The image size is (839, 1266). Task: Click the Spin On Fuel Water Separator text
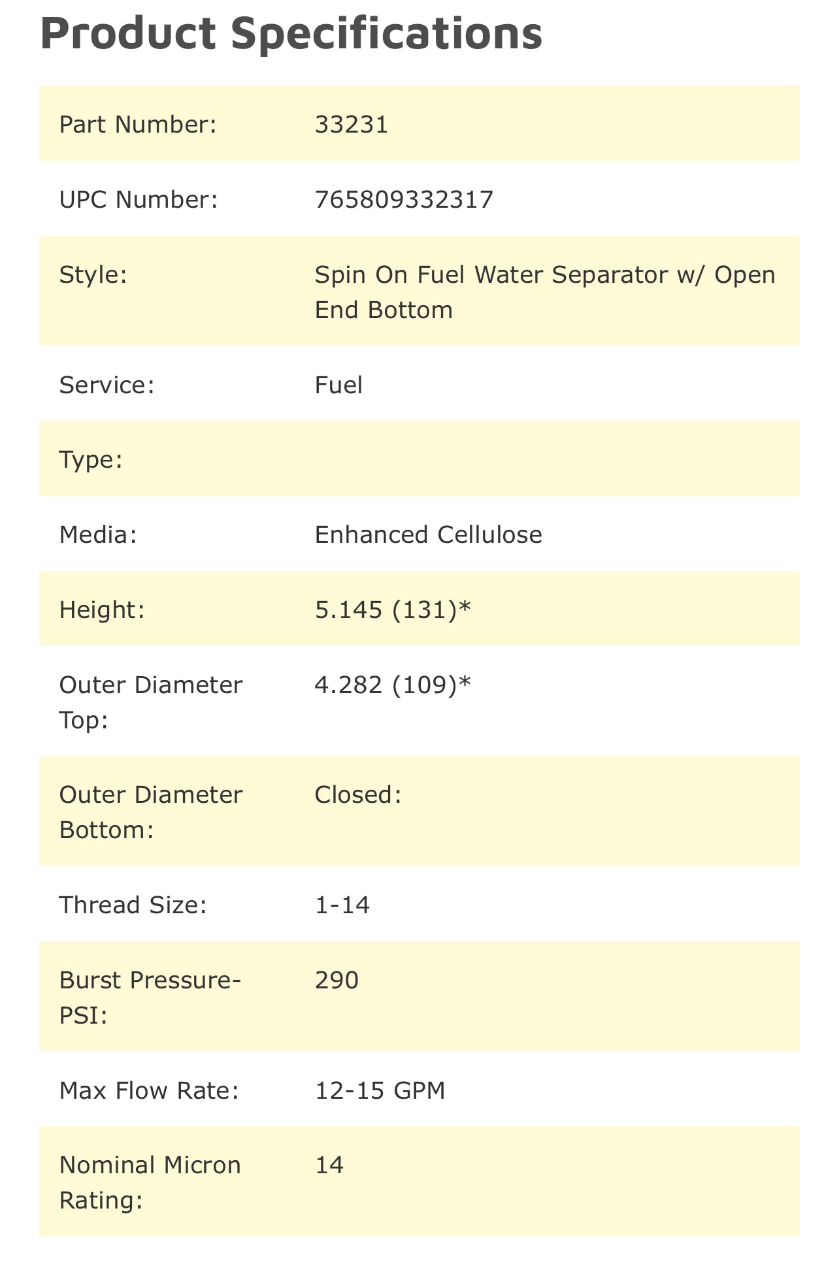[544, 292]
